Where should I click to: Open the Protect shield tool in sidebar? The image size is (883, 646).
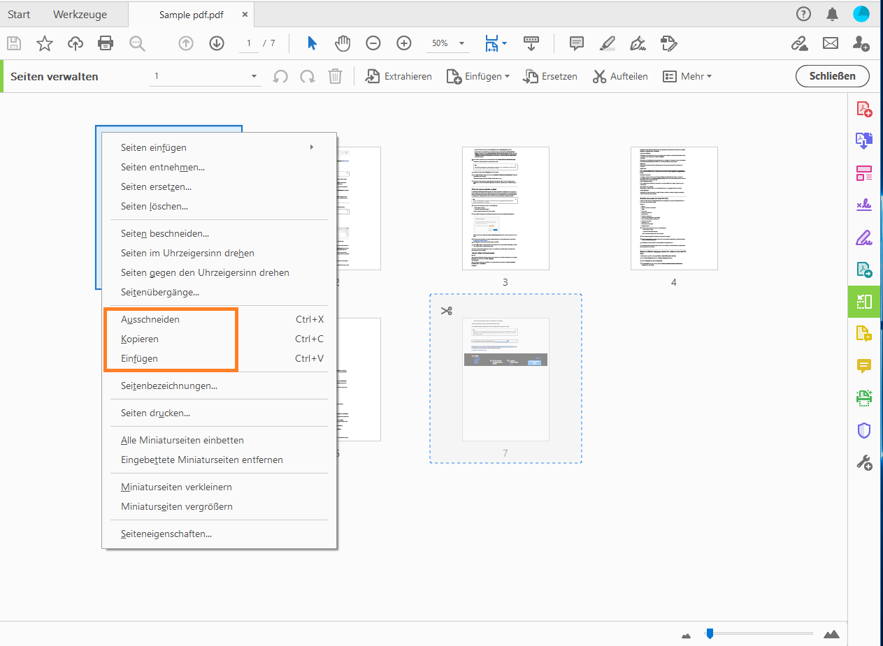tap(864, 431)
